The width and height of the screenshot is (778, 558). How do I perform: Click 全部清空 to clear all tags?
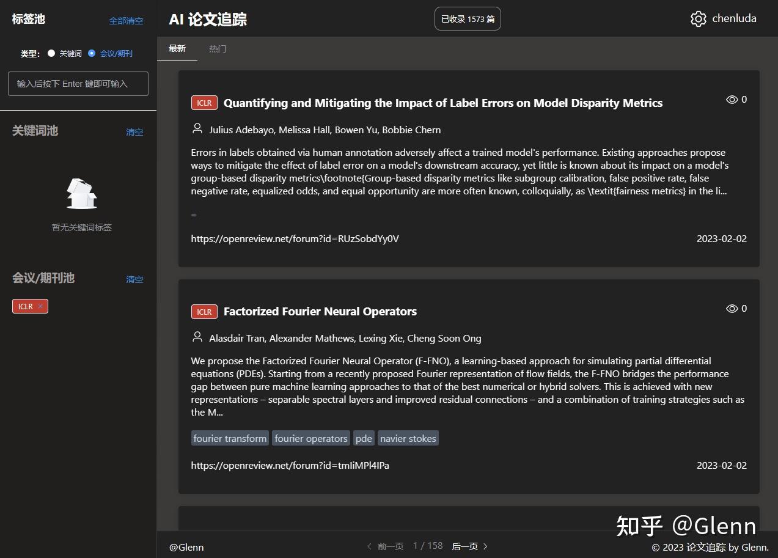[126, 20]
